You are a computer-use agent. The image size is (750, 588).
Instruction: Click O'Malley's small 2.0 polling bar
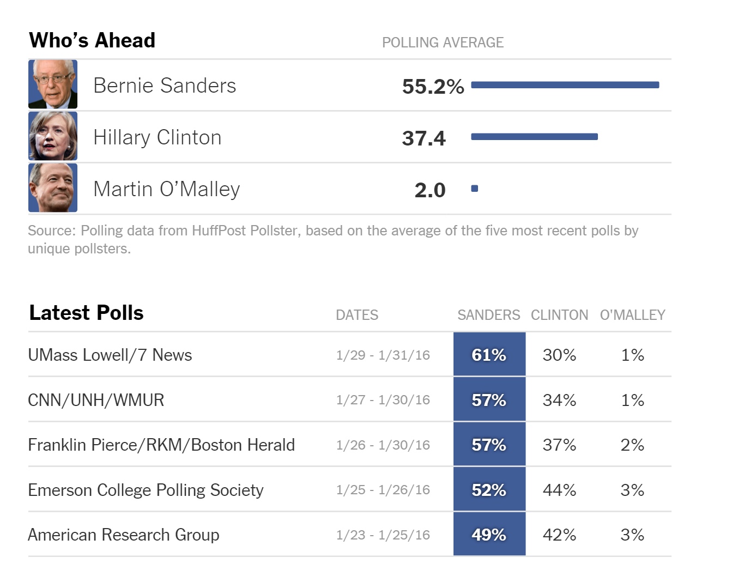pos(475,188)
